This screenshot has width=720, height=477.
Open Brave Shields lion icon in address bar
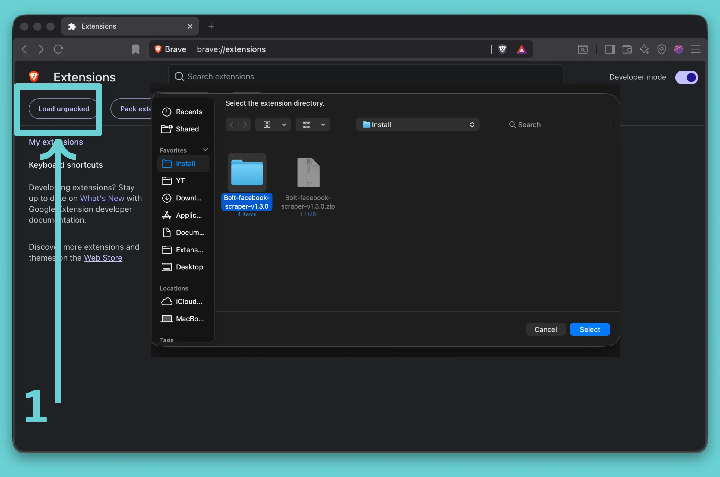coord(502,49)
